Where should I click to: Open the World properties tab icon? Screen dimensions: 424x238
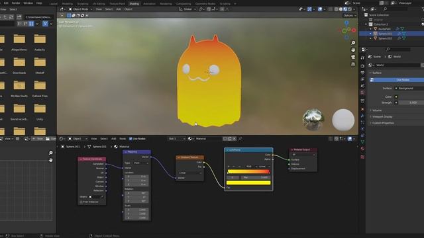(x=362, y=93)
